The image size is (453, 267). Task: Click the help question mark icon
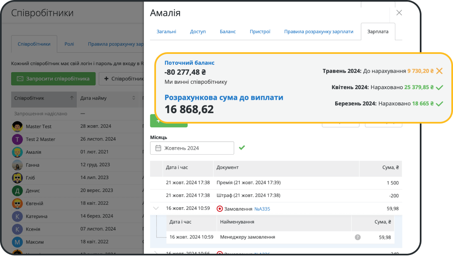click(358, 237)
